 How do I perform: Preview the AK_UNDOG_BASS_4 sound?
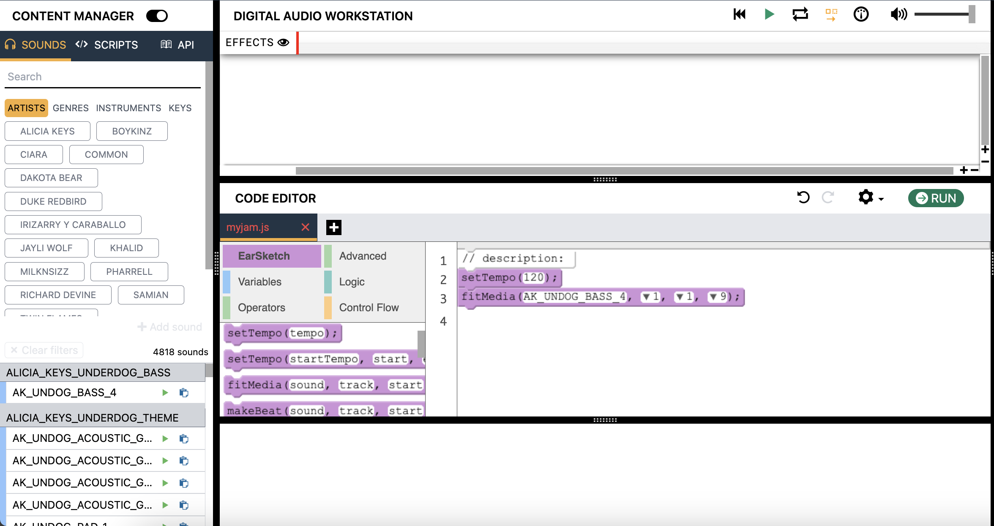point(165,393)
